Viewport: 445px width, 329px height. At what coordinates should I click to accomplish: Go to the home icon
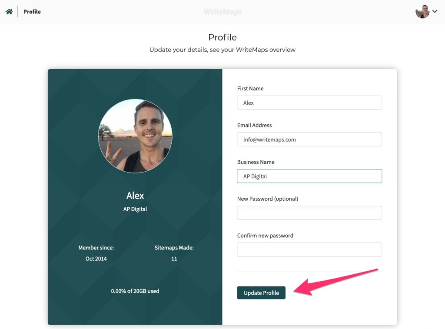pos(9,12)
